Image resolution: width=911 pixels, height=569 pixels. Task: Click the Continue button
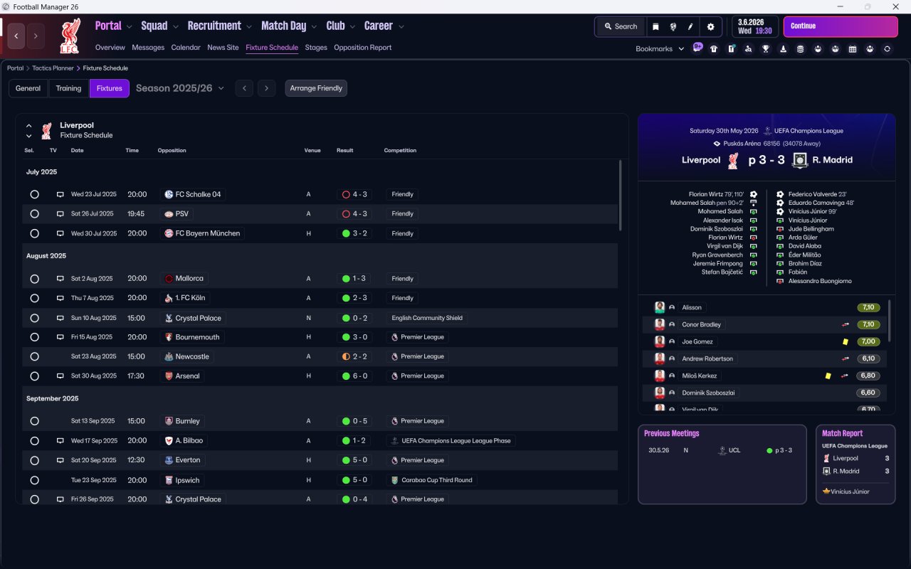point(841,26)
